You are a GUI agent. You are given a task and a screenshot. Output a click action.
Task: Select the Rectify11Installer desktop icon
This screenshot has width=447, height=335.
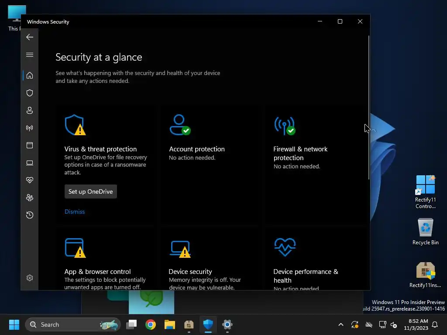coord(425,275)
